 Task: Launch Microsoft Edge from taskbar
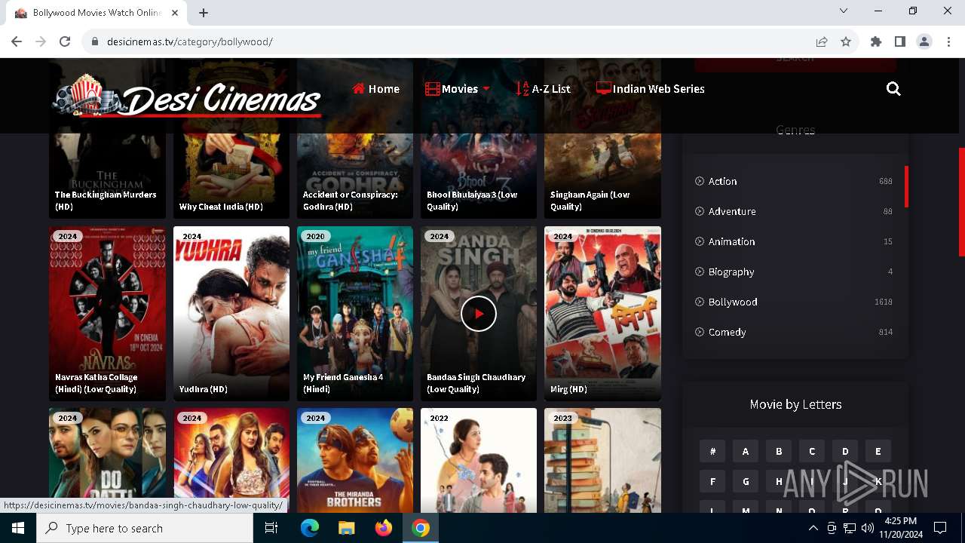(x=310, y=528)
